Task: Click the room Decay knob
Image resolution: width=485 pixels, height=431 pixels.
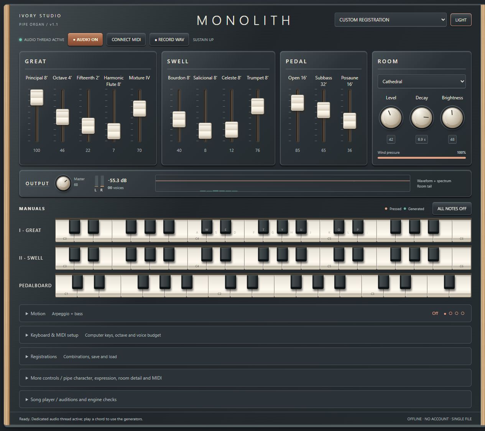Action: click(x=422, y=118)
